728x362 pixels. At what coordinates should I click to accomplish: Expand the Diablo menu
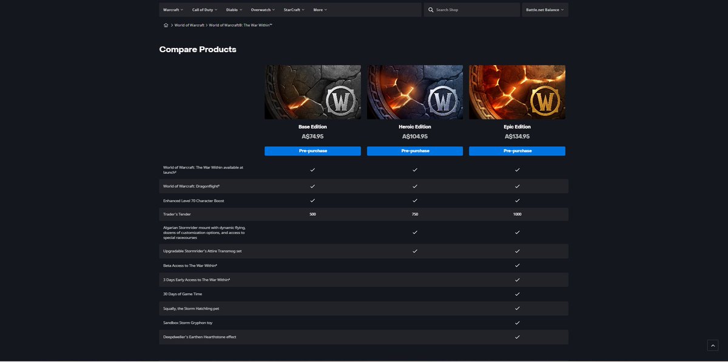pyautogui.click(x=234, y=10)
